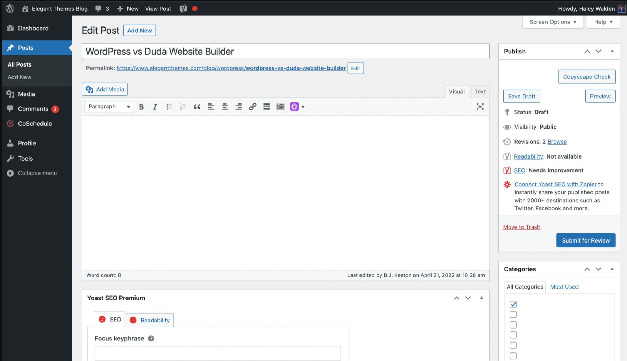Click the Add Media button

(105, 89)
